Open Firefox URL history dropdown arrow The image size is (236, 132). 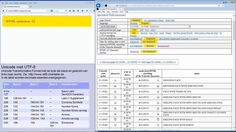(x=46, y=11)
